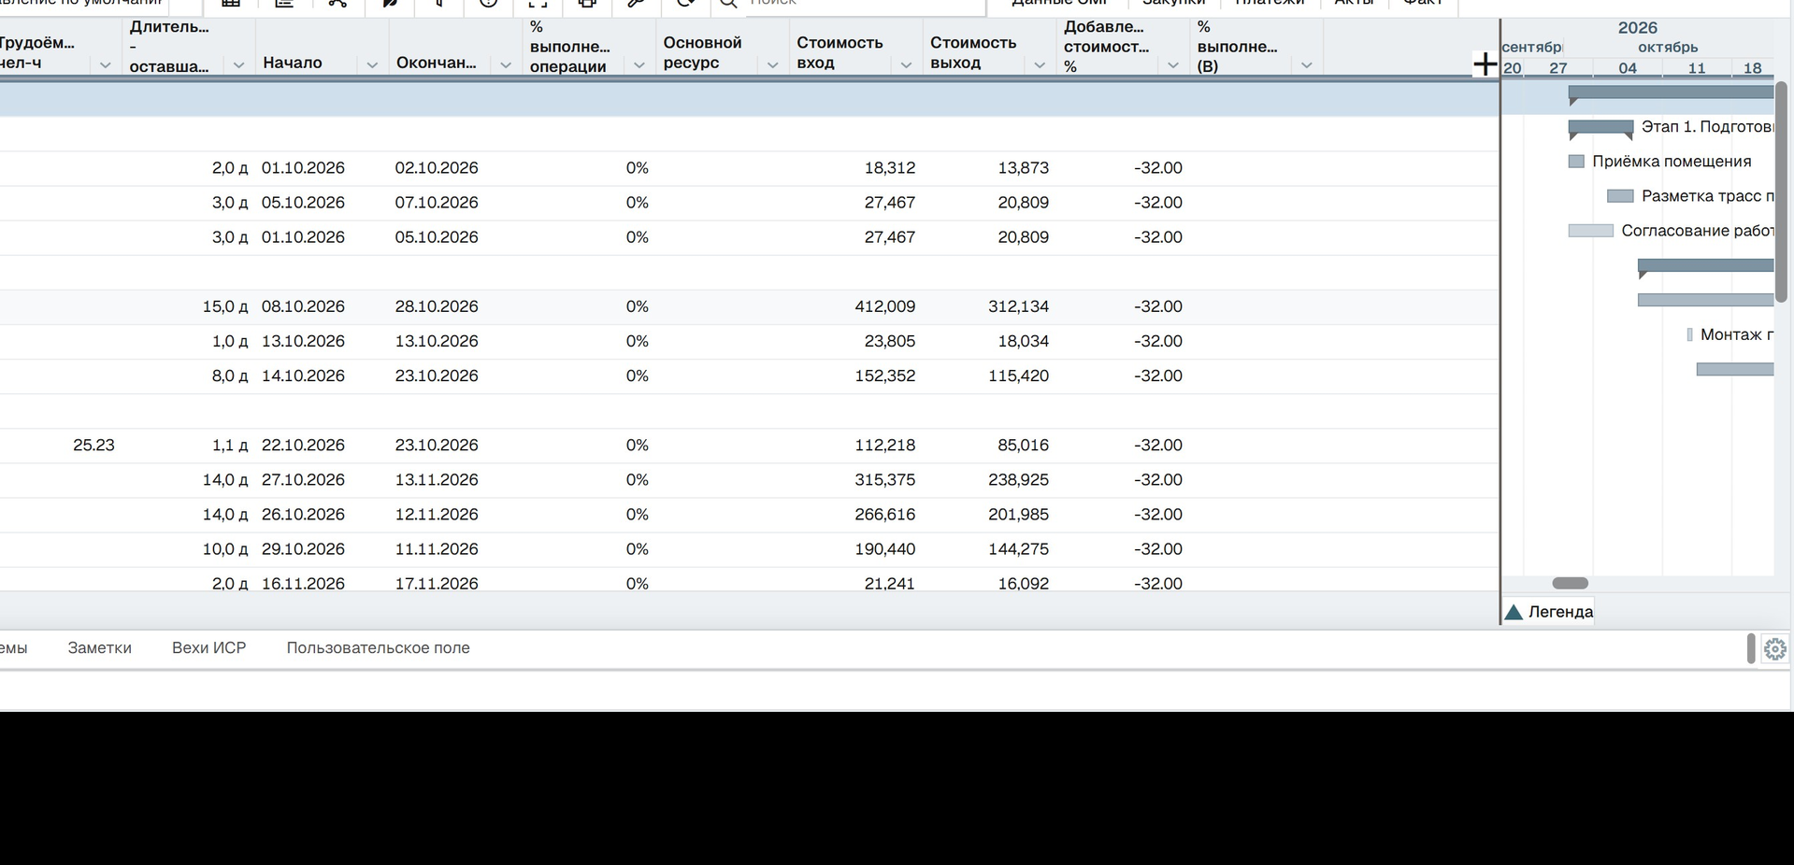Click the Стоимость вход column header text

(x=840, y=52)
